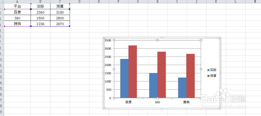Image resolution: width=261 pixels, height=116 pixels.
Task: Click cell 百度 in the table
Action: coord(17,12)
